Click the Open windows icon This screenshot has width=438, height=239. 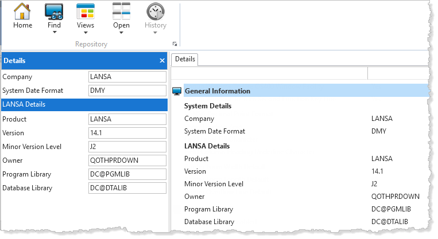coord(121,11)
